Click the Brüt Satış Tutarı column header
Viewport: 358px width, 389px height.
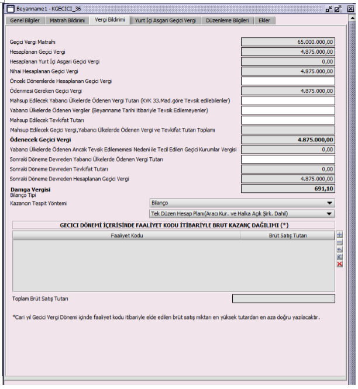(287, 235)
